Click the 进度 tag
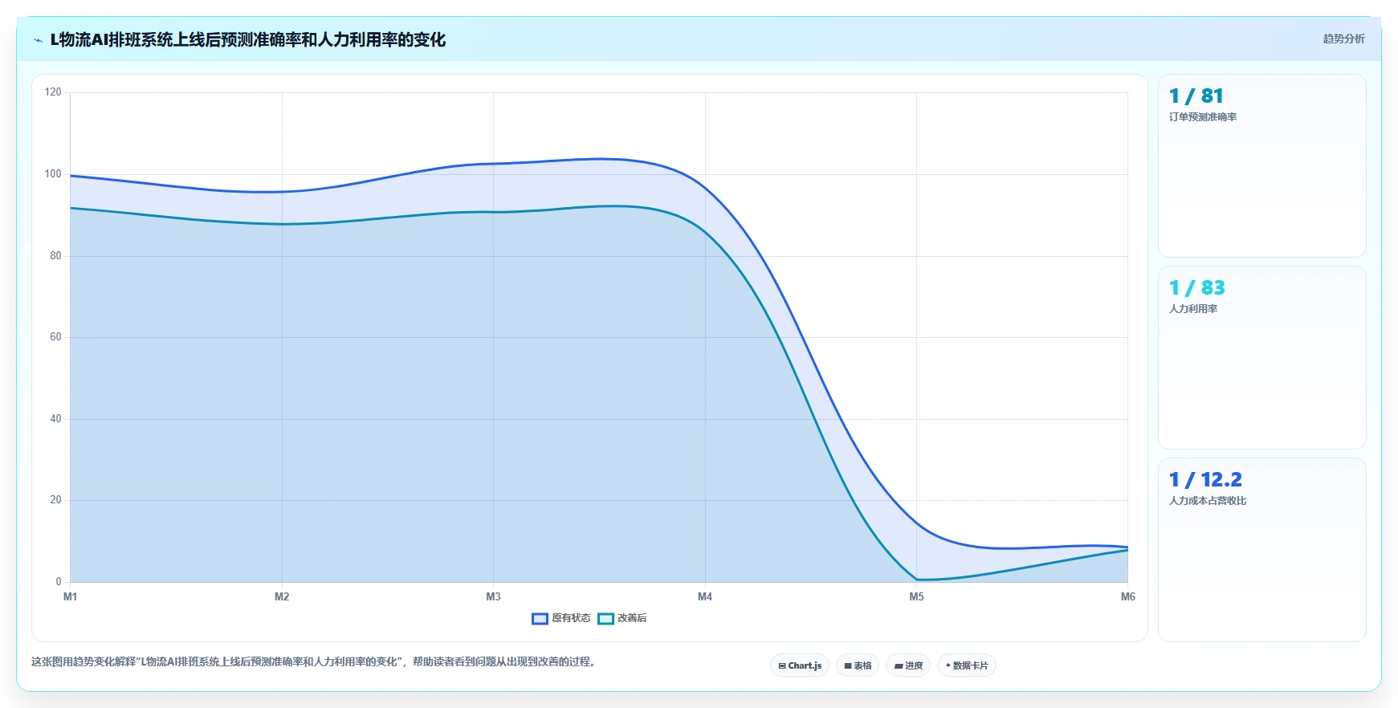The height and width of the screenshot is (708, 1398). [908, 665]
